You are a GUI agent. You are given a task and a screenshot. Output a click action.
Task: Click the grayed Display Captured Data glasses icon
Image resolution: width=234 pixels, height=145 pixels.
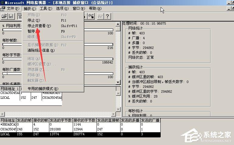click(x=100, y=16)
